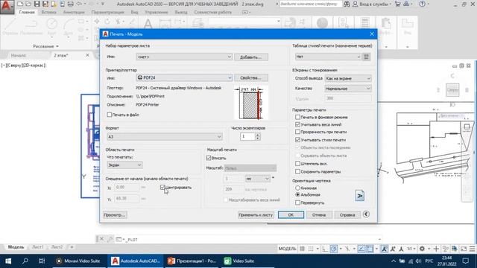Open Способ вывода dropdown
Screen dimensions: 477x268
point(348,78)
